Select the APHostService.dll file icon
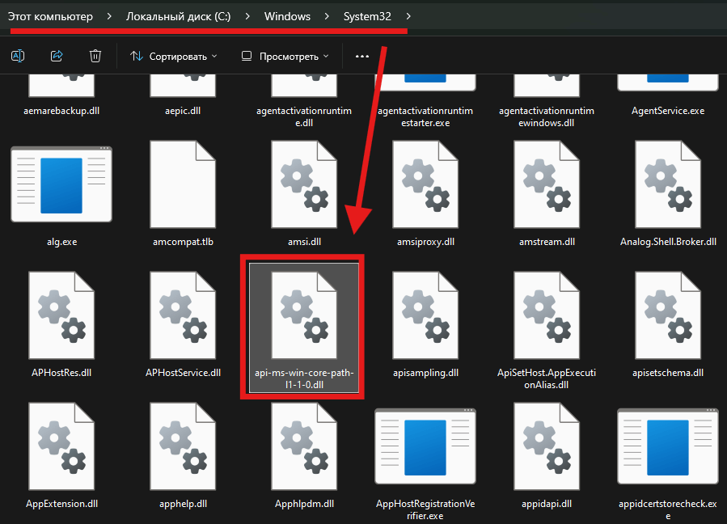 tap(183, 315)
